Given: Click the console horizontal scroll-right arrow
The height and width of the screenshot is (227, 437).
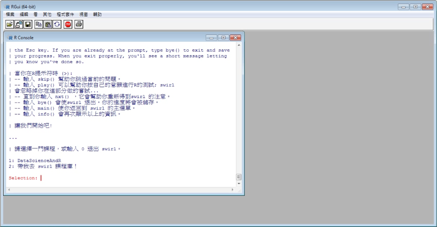Looking at the screenshot, I should pyautogui.click(x=233, y=190).
